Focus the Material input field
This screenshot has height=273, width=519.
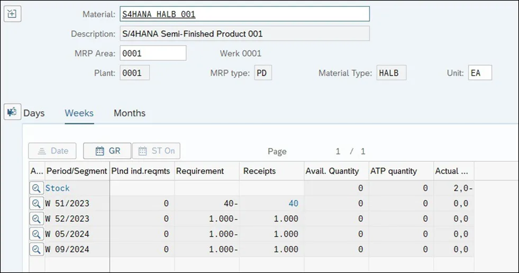pyautogui.click(x=244, y=14)
